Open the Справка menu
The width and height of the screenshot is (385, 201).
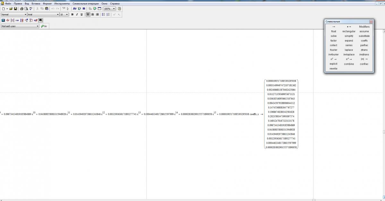point(115,4)
